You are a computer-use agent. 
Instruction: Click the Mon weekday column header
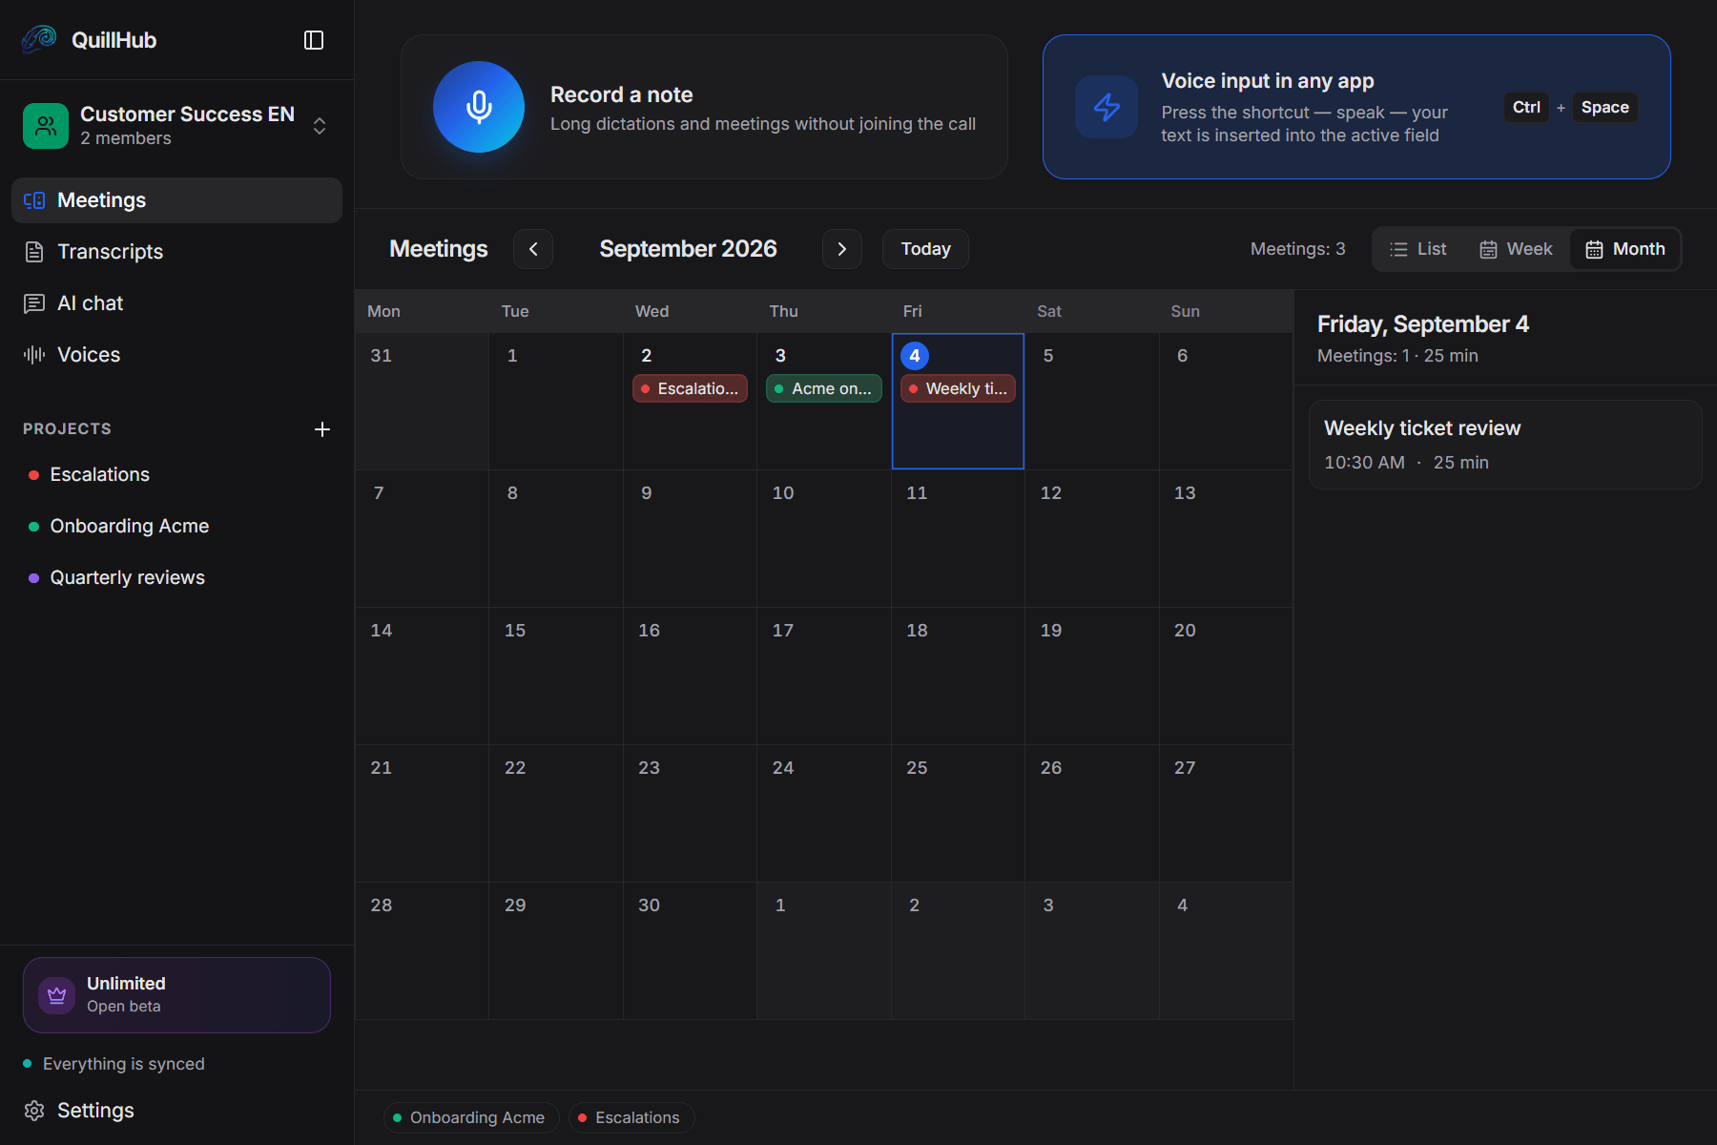pos(383,311)
